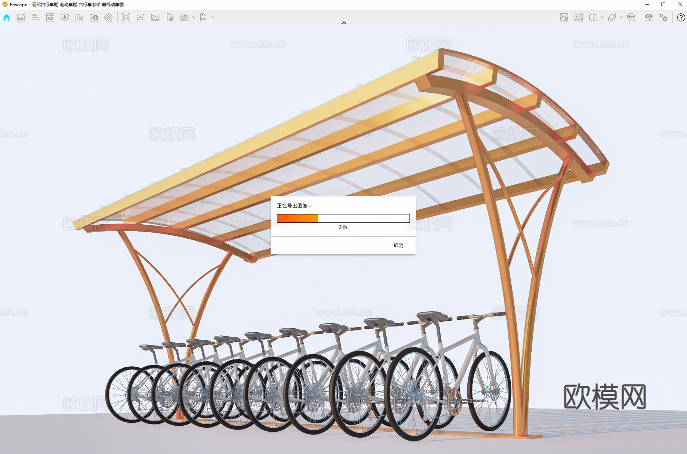
Task: Click the export upload file icon
Action: [170, 18]
